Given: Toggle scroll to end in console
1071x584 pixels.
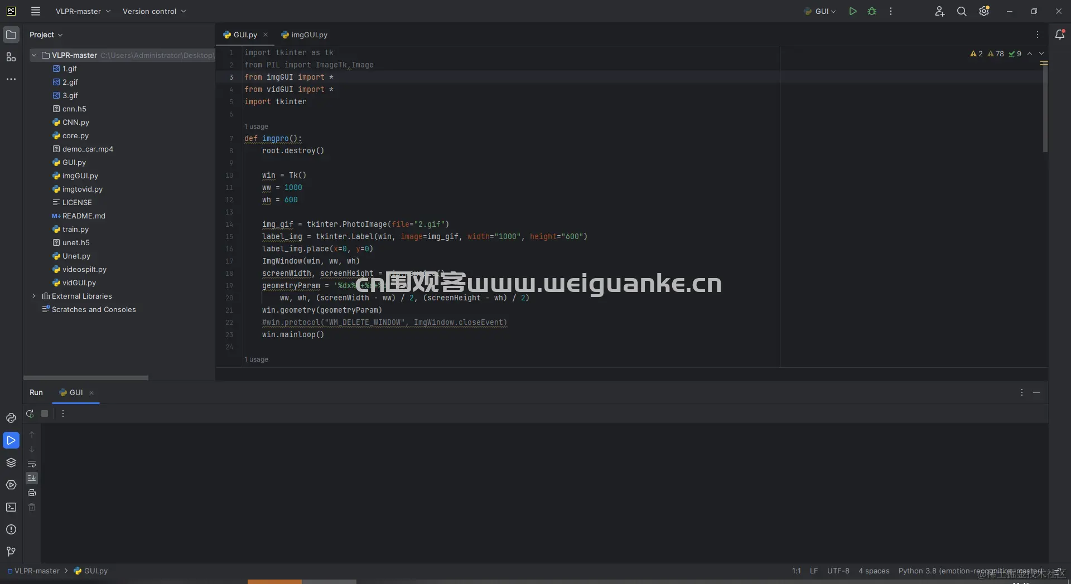Looking at the screenshot, I should pyautogui.click(x=32, y=478).
